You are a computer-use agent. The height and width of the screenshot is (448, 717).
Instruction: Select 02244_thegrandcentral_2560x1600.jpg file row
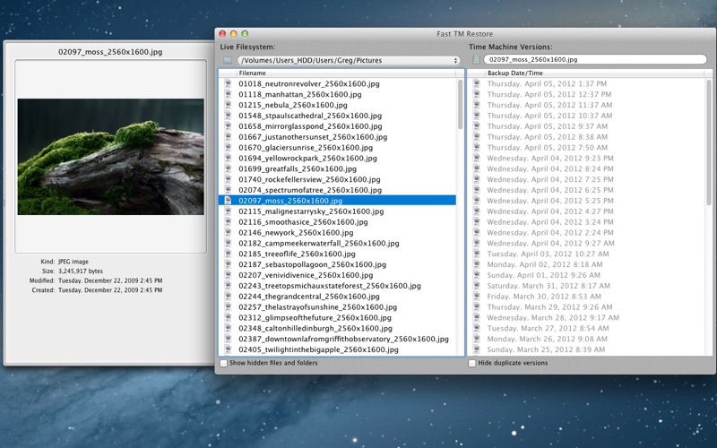coord(338,297)
